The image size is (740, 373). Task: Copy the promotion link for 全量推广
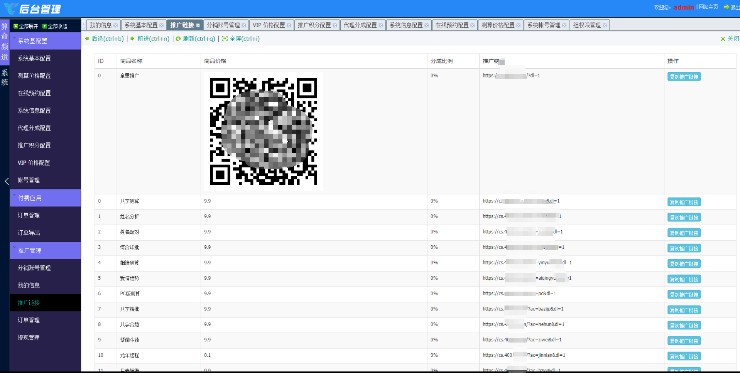(684, 77)
